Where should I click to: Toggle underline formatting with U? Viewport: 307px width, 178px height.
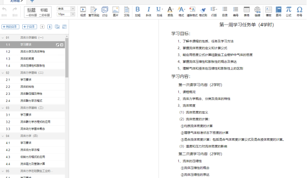pos(159,11)
